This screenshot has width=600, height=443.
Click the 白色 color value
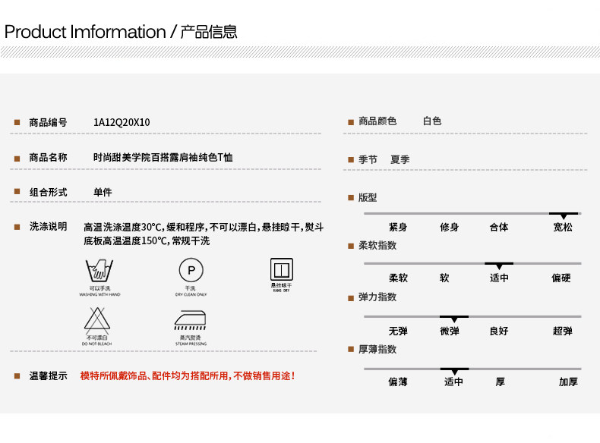click(432, 121)
